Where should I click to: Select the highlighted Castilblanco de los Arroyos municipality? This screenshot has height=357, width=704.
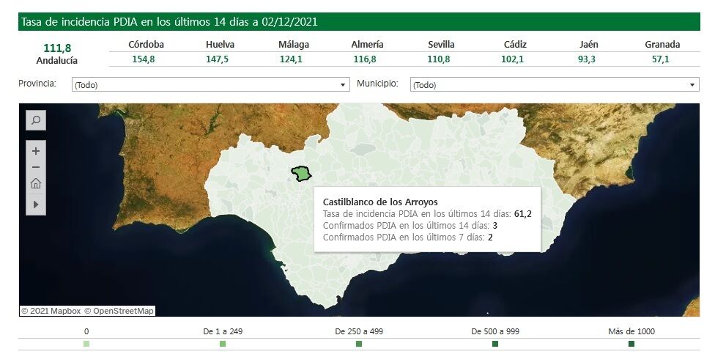pyautogui.click(x=301, y=174)
